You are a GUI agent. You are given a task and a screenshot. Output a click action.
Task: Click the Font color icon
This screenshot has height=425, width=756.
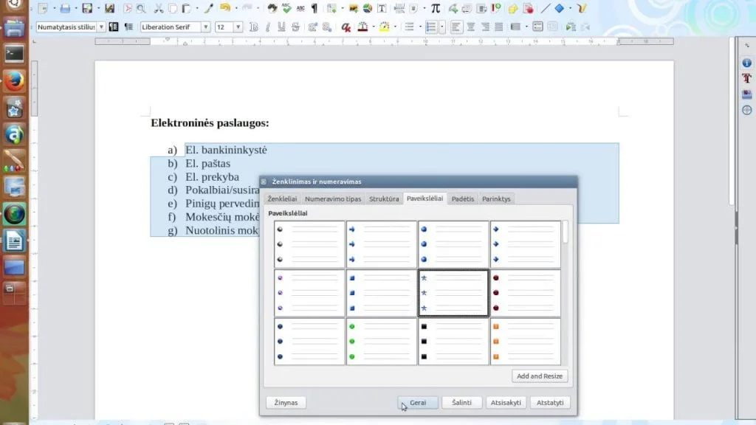(362, 27)
